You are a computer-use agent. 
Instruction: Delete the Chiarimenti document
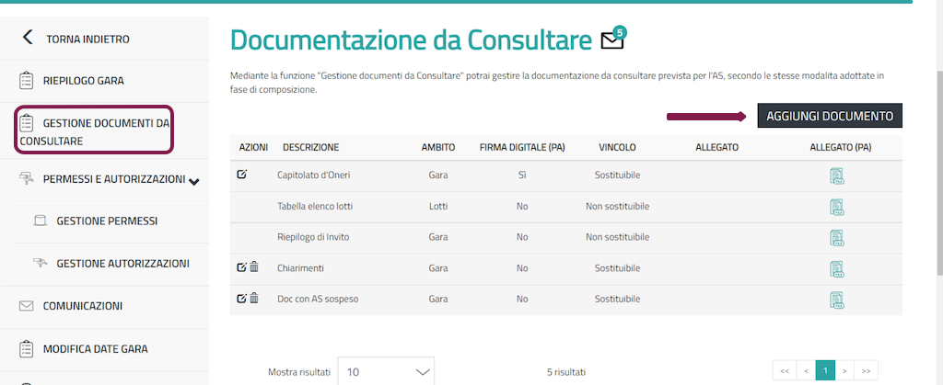pyautogui.click(x=254, y=267)
